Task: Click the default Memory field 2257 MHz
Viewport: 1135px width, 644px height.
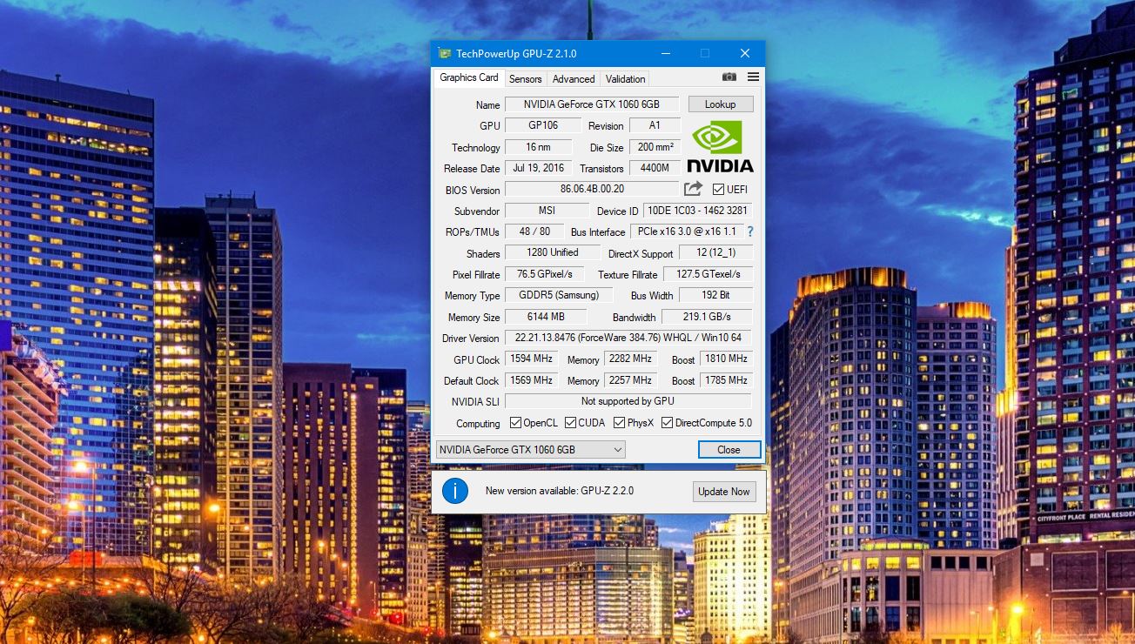Action: click(630, 380)
